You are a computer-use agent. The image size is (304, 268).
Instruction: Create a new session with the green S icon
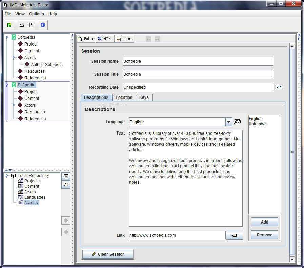(9, 25)
